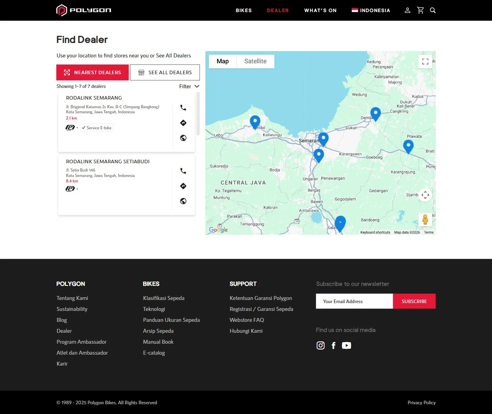492x414 pixels.
Task: Open Polygon's YouTube channel
Action: [346, 346]
